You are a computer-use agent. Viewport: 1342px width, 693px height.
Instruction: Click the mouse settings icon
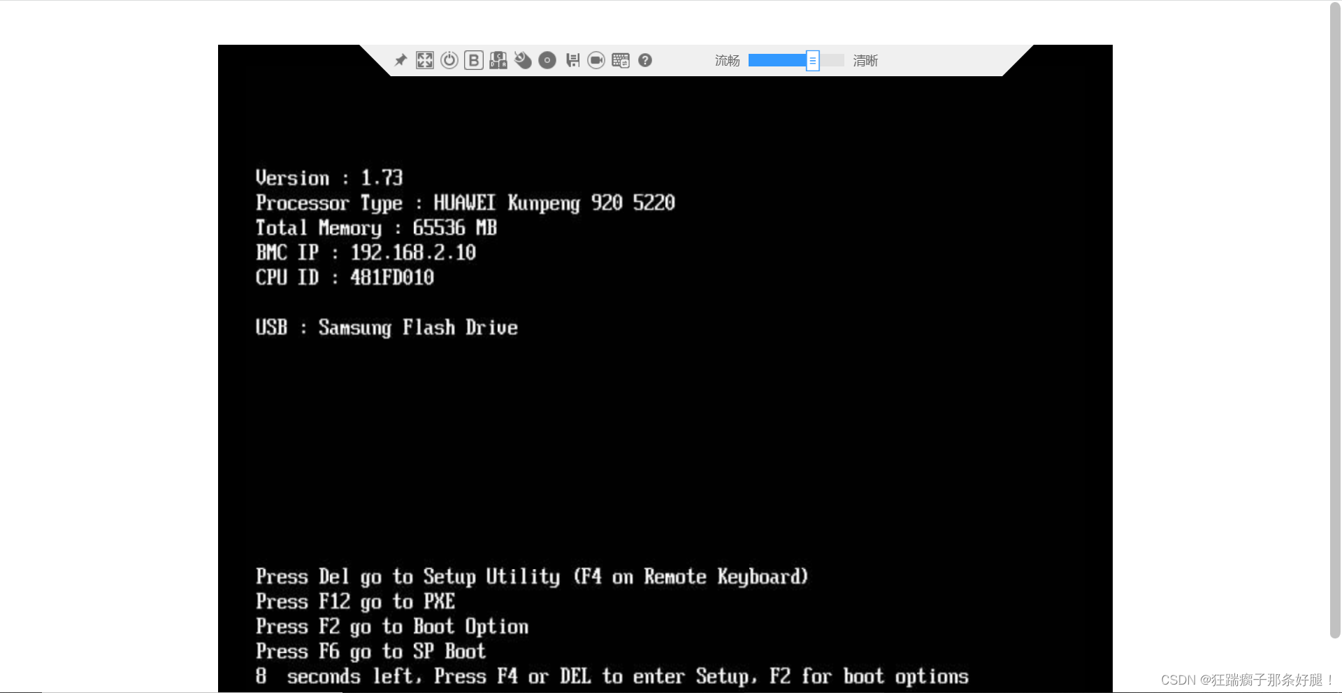[x=523, y=60]
